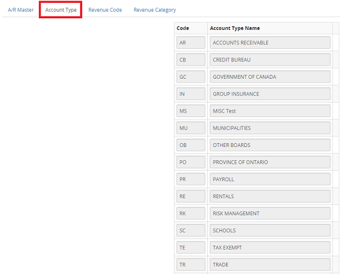Viewport: 340px width, 274px height.
Task: Click the GROUP INSURANCE name field
Action: (269, 94)
